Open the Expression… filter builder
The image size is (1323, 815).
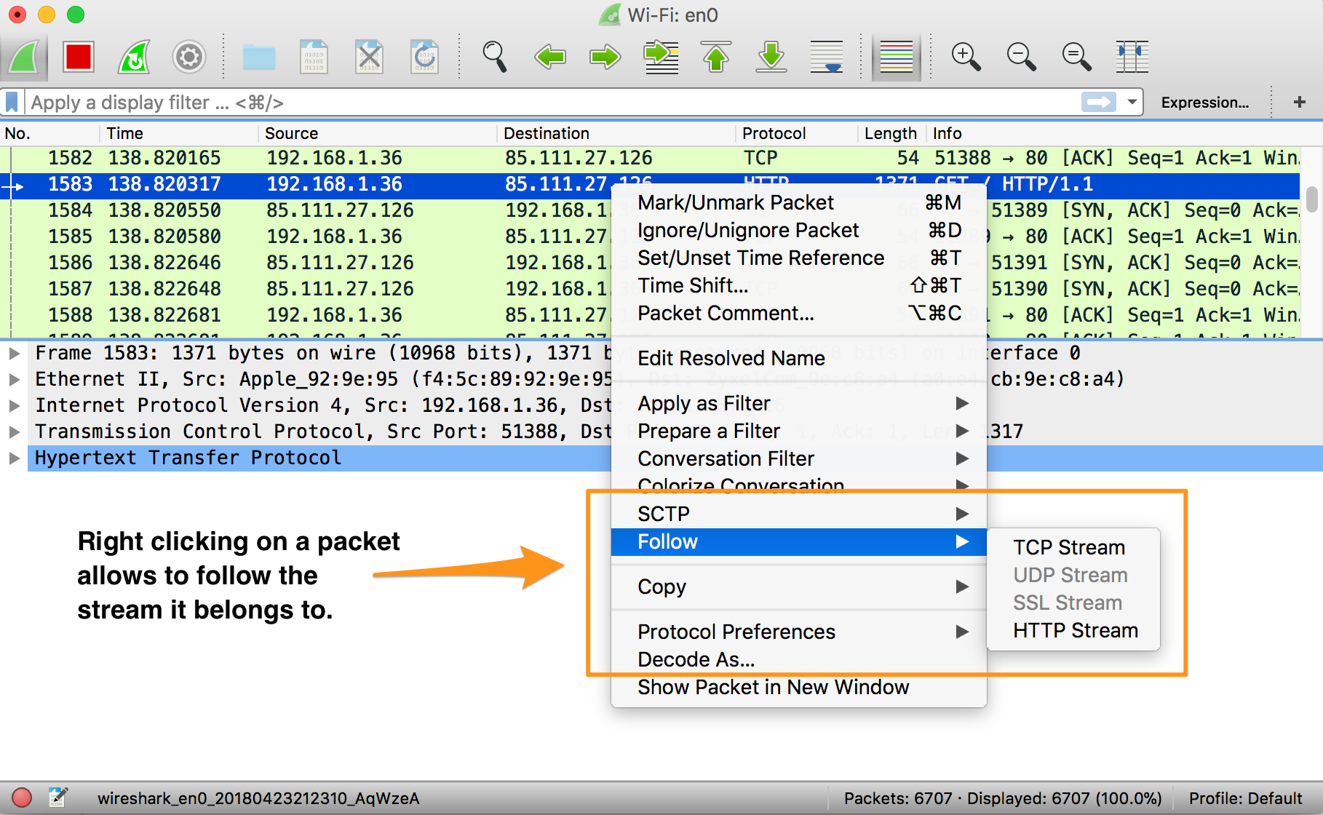[1205, 103]
